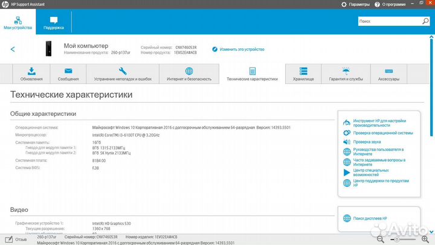Click the envelope Сообщения icon
This screenshot has height=245, width=435.
68,71
